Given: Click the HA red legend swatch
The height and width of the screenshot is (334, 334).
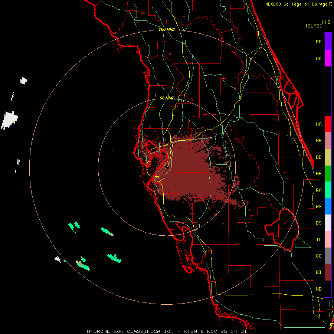Looking at the screenshot, I should (x=328, y=124).
